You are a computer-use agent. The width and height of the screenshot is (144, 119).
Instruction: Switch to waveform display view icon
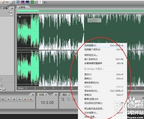pos(18,2)
